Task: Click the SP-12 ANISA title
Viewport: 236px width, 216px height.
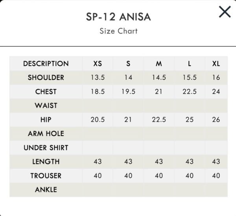Action: pos(118,17)
